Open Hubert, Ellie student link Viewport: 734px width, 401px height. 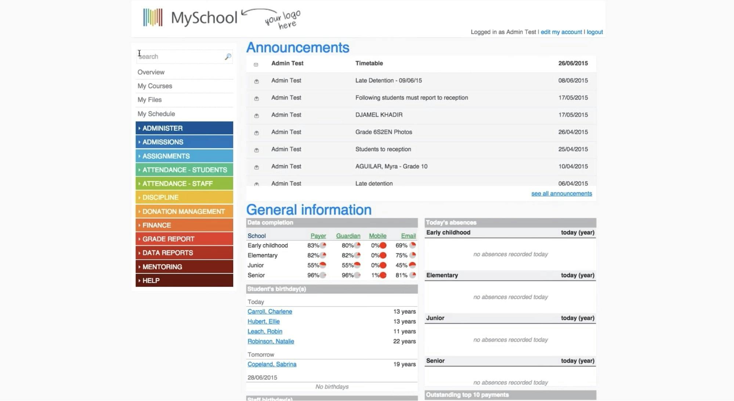(263, 321)
